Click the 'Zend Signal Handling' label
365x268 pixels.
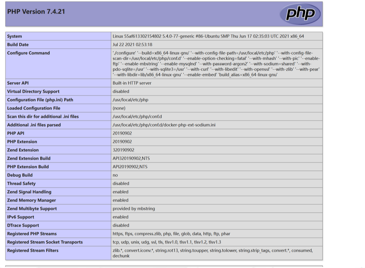tap(29, 192)
